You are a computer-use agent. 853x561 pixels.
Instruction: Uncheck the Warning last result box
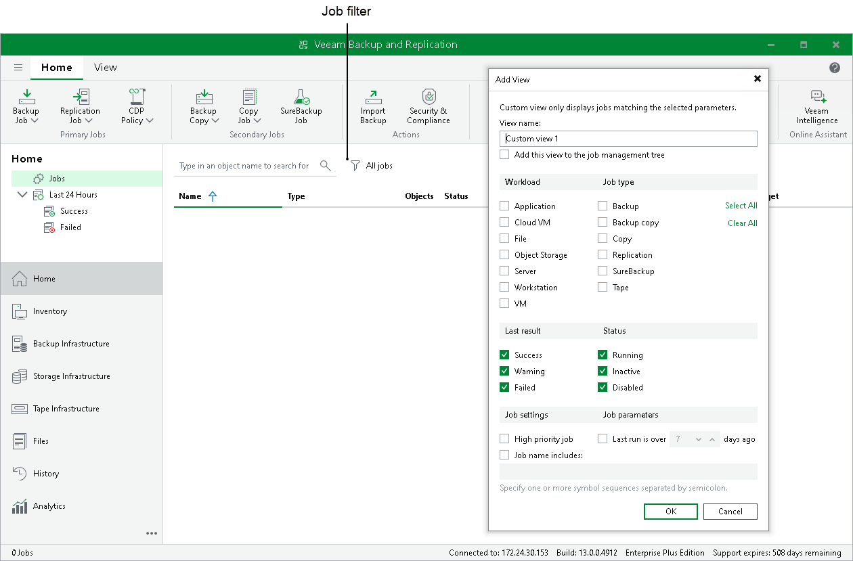pyautogui.click(x=504, y=371)
